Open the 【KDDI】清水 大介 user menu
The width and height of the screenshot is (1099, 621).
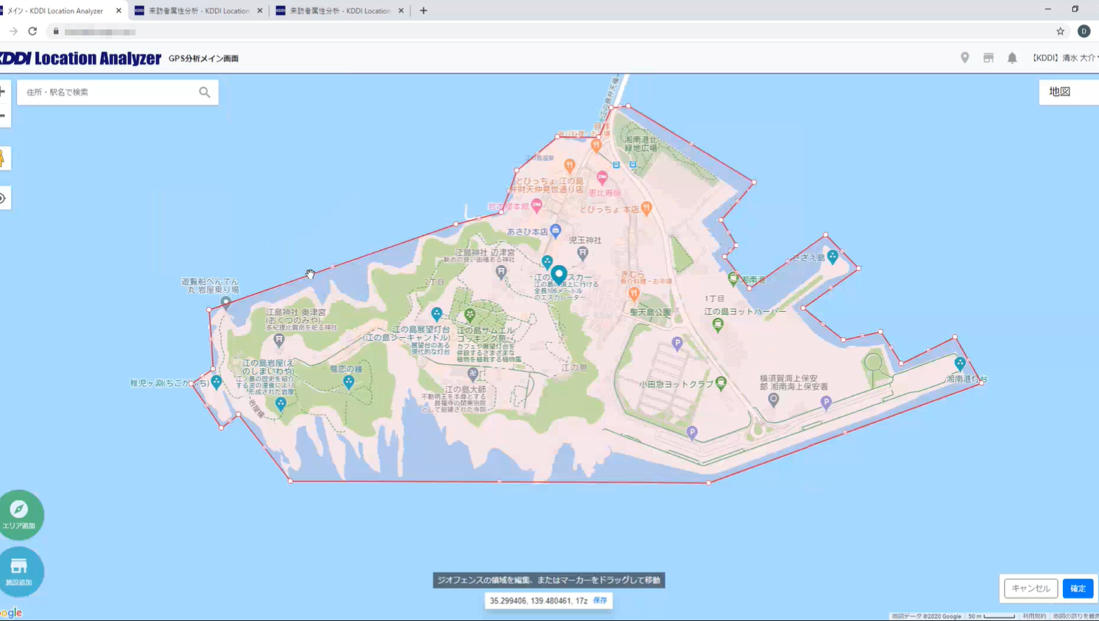pyautogui.click(x=1064, y=58)
